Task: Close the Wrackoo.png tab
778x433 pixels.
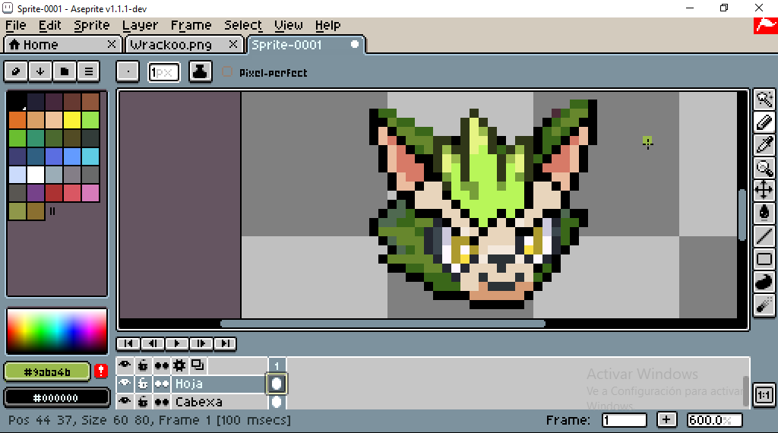Action: 232,44
